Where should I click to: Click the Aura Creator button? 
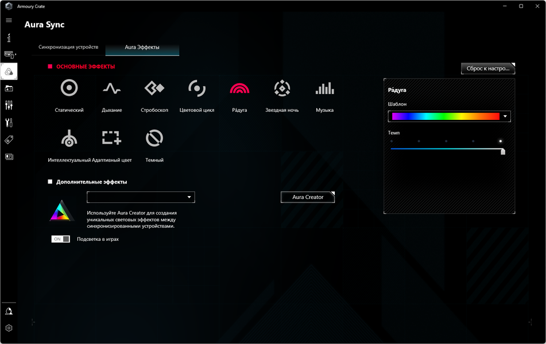tap(308, 197)
